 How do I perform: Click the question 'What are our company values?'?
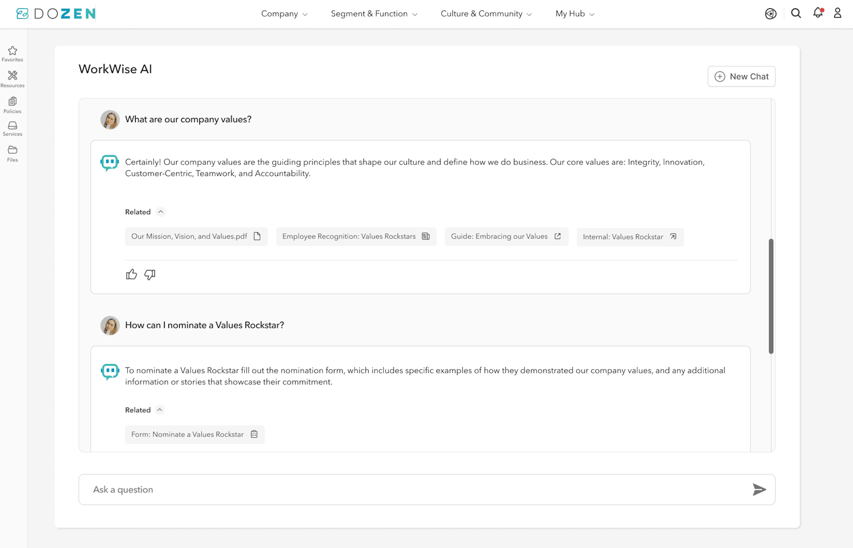pyautogui.click(x=188, y=119)
